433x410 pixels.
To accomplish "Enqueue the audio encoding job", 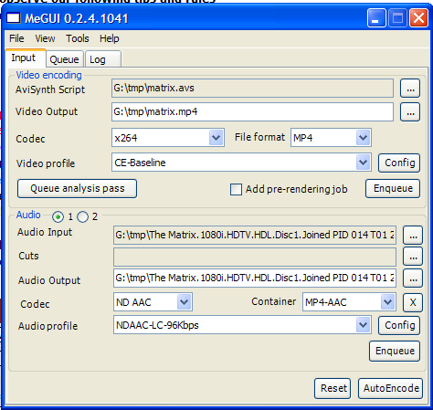I will point(395,352).
